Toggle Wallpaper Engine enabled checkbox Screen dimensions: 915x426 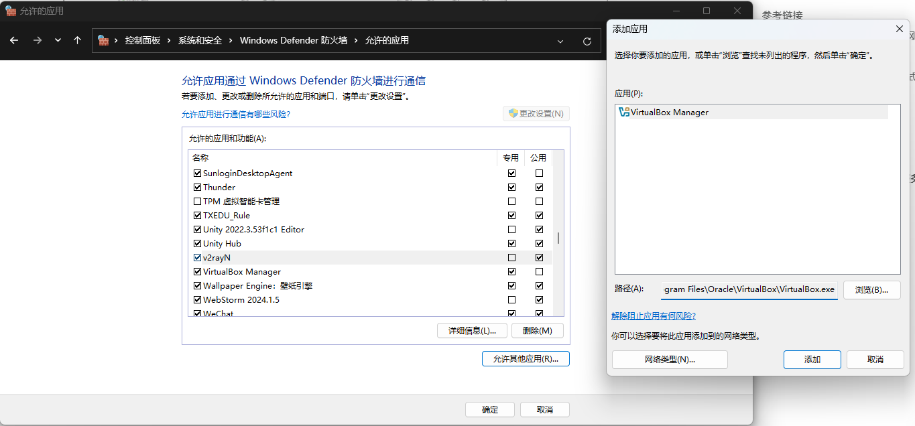pos(198,285)
